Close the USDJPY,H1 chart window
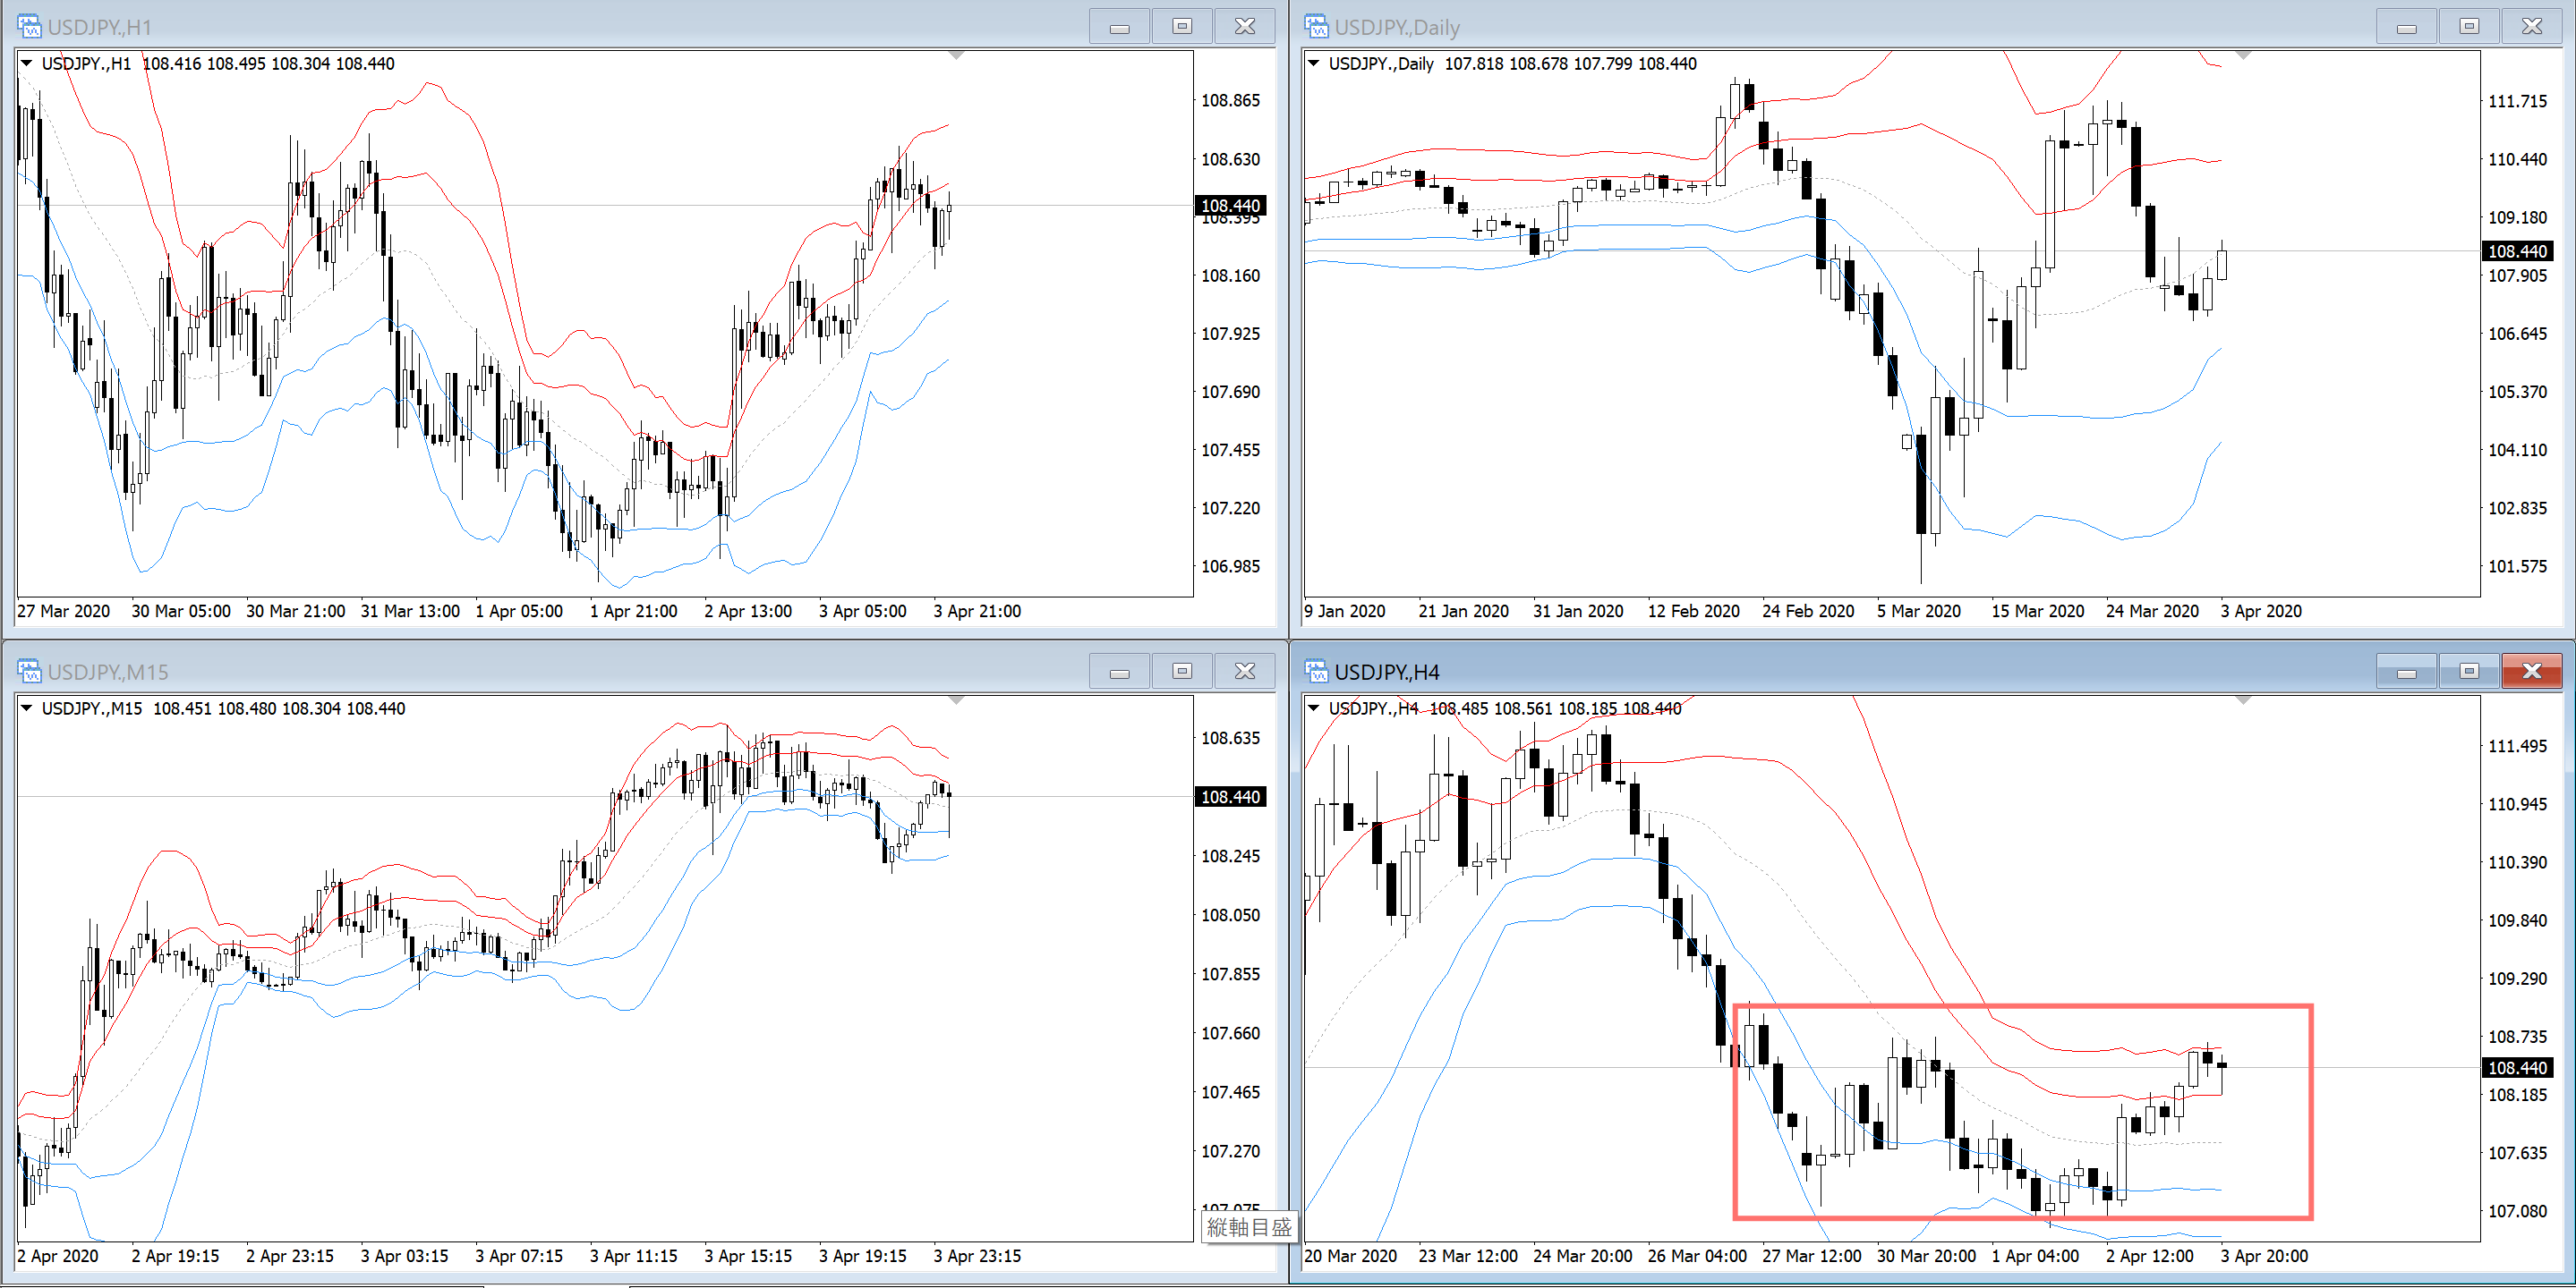Viewport: 2576px width, 1288px height. [x=1244, y=27]
